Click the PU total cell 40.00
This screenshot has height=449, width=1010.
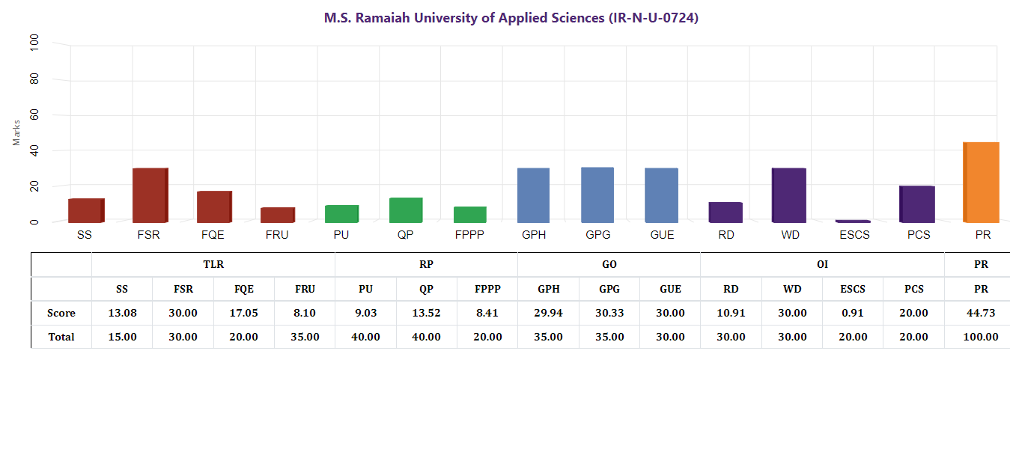click(365, 337)
